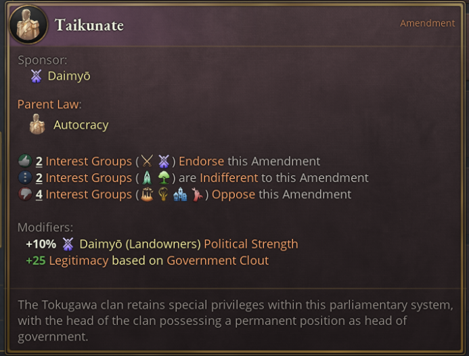The height and width of the screenshot is (356, 469).
Task: Click the thumbs-up Endorse icon
Action: [x=25, y=161]
